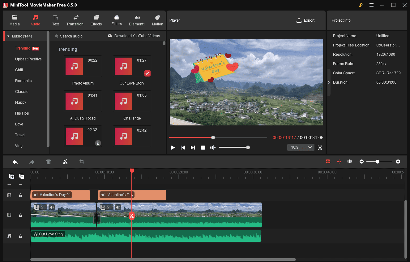The width and height of the screenshot is (410, 262).
Task: Switch to the Transition panel
Action: [x=75, y=20]
